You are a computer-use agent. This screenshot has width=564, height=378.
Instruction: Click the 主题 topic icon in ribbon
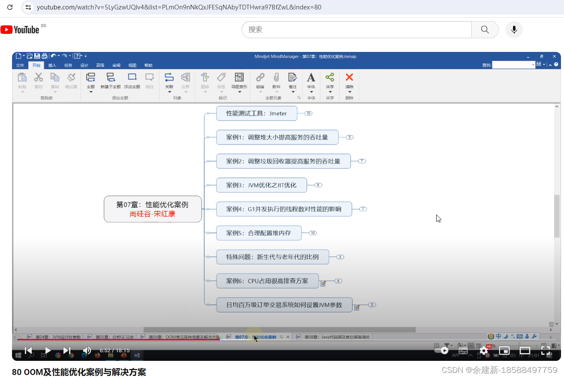[90, 77]
